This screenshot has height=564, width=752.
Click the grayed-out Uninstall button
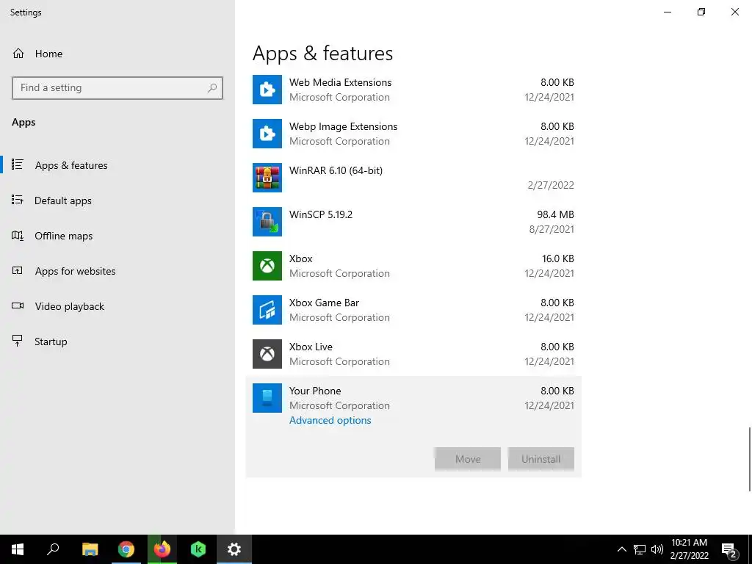[541, 459]
